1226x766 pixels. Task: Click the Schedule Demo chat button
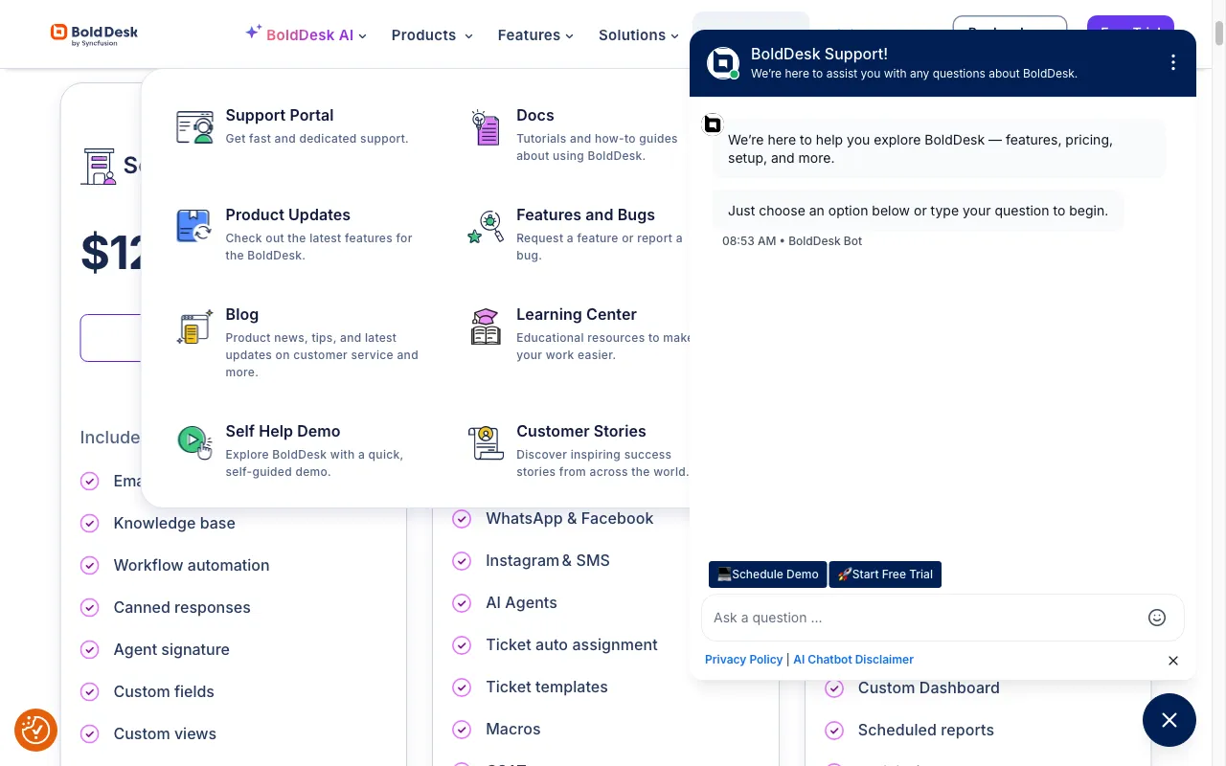(768, 574)
